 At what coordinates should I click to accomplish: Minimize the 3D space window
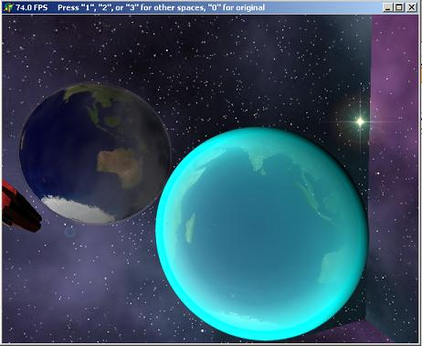(x=387, y=7)
